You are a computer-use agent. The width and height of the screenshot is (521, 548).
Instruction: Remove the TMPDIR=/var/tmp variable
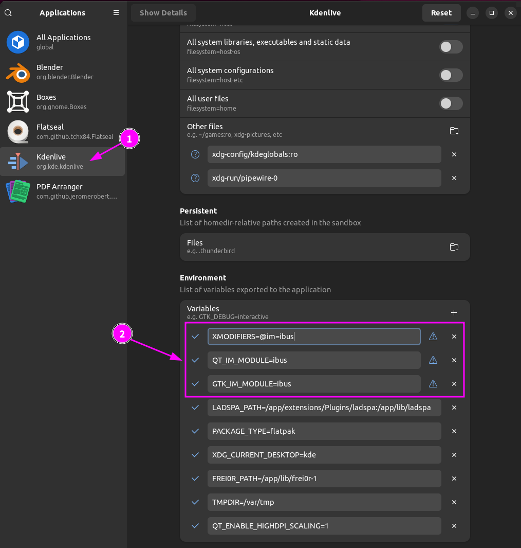[x=454, y=502]
